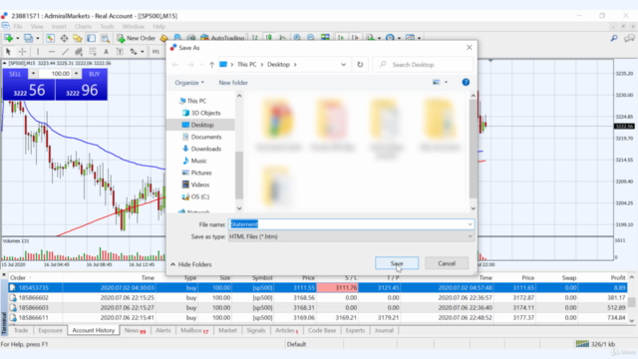Switch to the Exposure tab
638x359 pixels.
coord(50,330)
